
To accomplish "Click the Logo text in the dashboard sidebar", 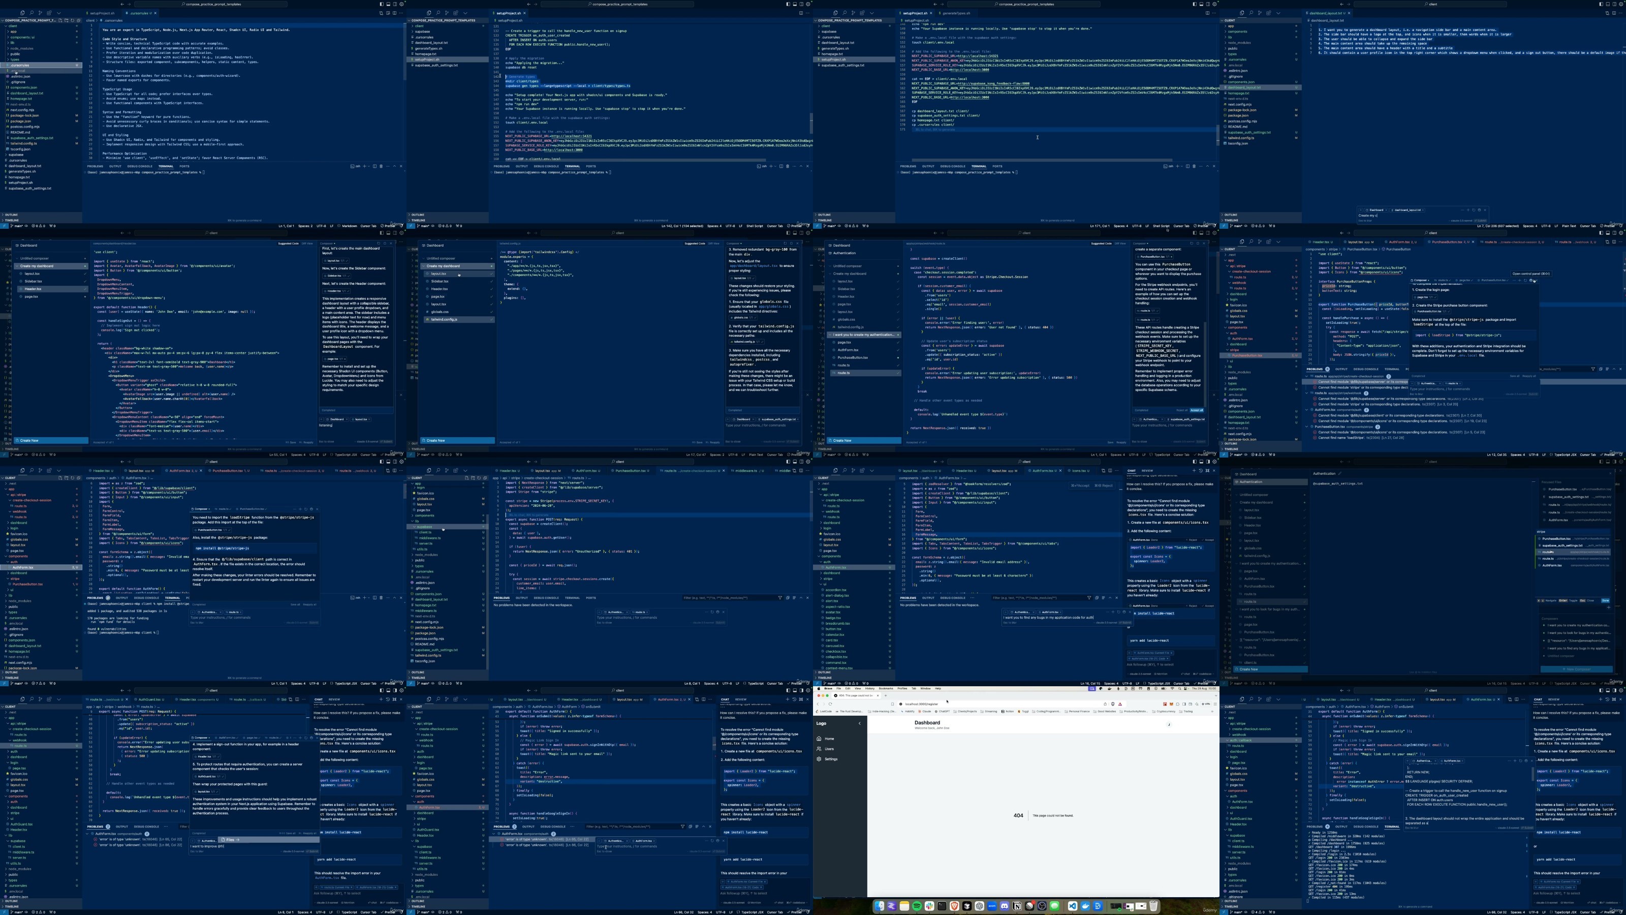I will (821, 723).
